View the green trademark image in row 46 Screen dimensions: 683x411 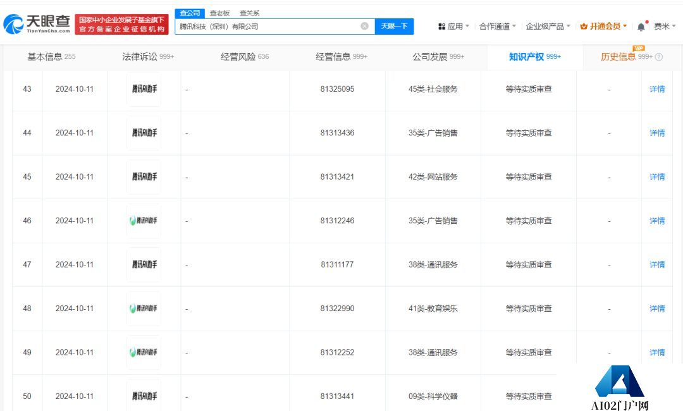[144, 221]
